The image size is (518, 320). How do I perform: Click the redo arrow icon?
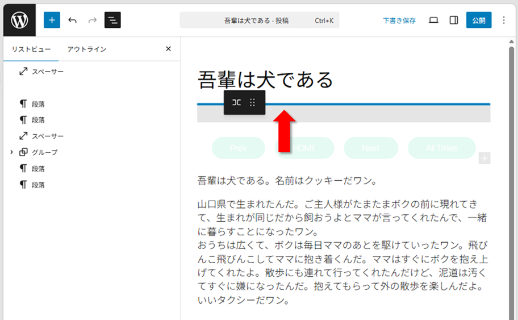point(92,20)
